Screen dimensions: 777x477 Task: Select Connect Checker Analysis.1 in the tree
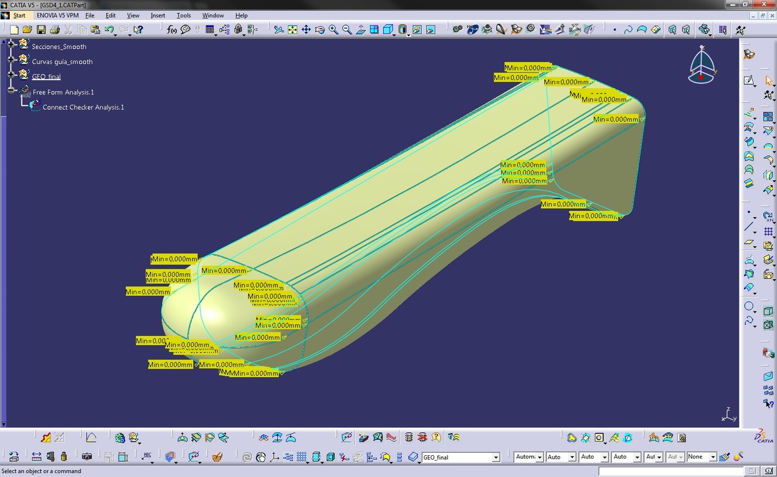click(83, 107)
